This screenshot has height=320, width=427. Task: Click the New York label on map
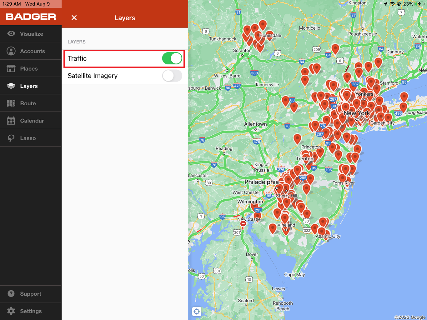point(357,113)
